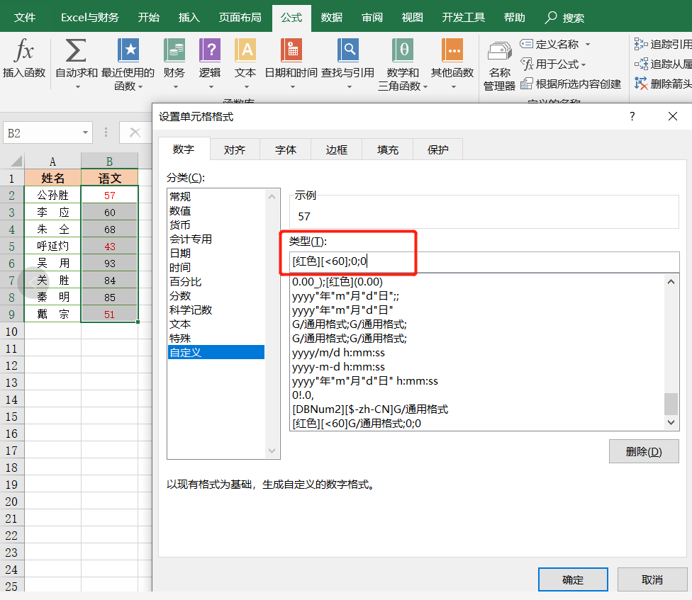The width and height of the screenshot is (692, 600).
Task: Open the Name Manager (名称管理器)
Action: coord(499,66)
